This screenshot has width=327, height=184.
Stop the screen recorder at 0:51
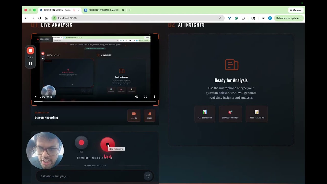(x=30, y=51)
